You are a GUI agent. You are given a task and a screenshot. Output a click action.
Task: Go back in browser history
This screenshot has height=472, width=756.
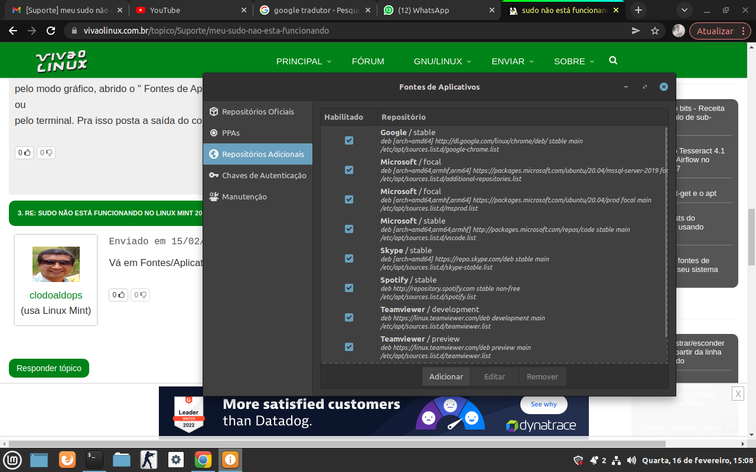(14, 31)
